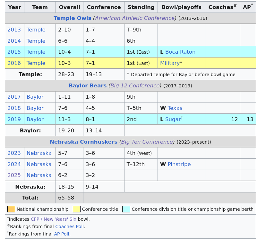Open the Boca Raton bowl link
Image resolution: width=257 pixels, height=240 pixels.
[x=180, y=52]
